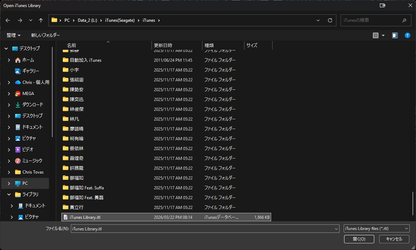Collapse the ライブラリ tree node

point(9,194)
